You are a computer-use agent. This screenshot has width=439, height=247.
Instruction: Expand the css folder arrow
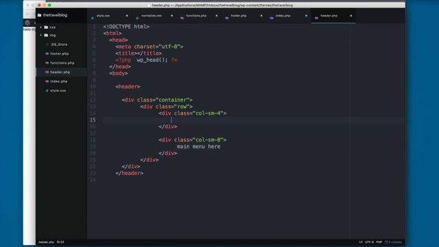41,27
